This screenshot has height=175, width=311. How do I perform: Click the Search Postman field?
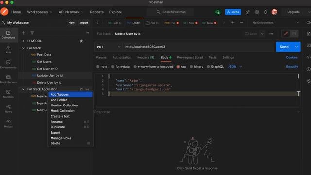point(171,12)
